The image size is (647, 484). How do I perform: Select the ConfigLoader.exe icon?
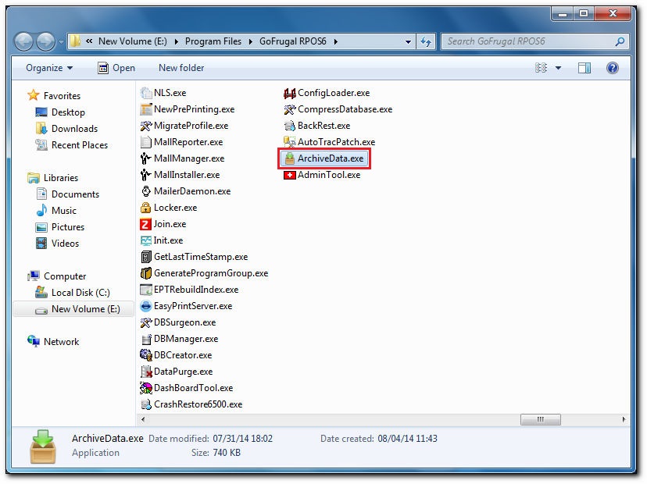click(290, 93)
